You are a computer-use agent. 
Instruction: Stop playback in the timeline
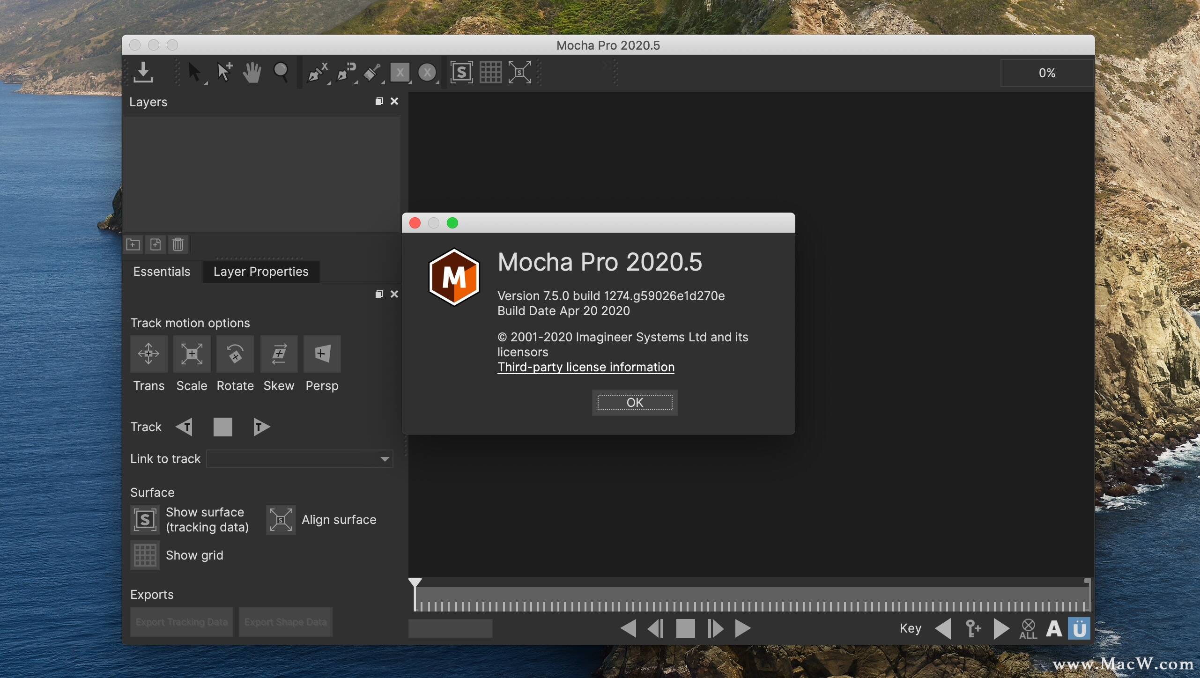click(686, 628)
